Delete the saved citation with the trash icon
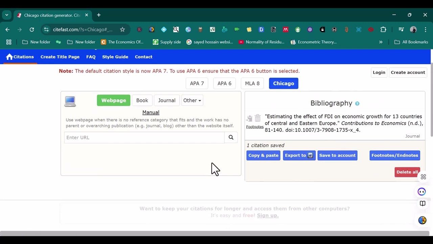This screenshot has height=244, width=433. coord(258,118)
